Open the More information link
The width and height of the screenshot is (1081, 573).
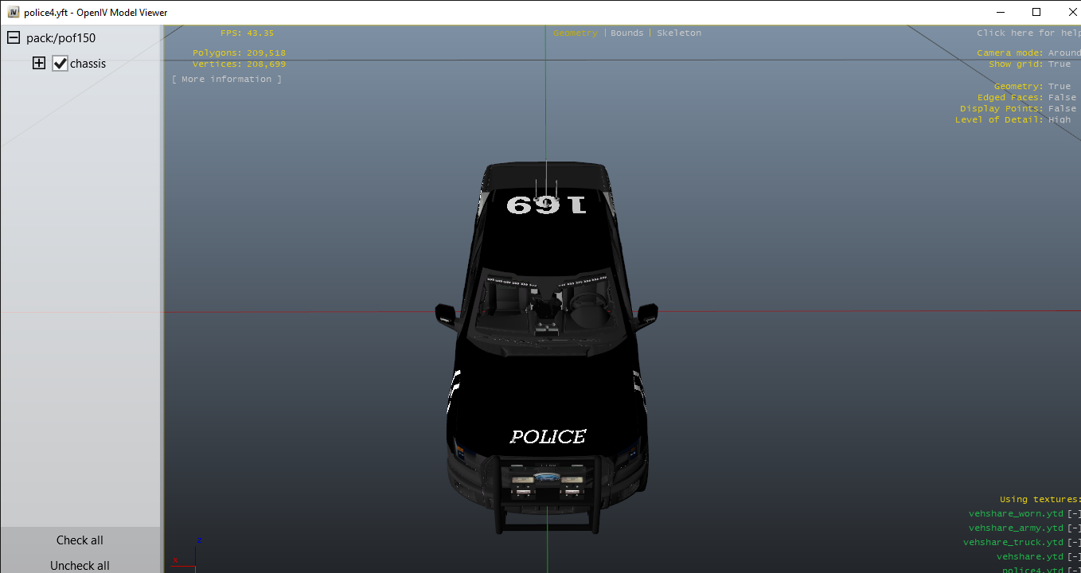click(x=227, y=80)
